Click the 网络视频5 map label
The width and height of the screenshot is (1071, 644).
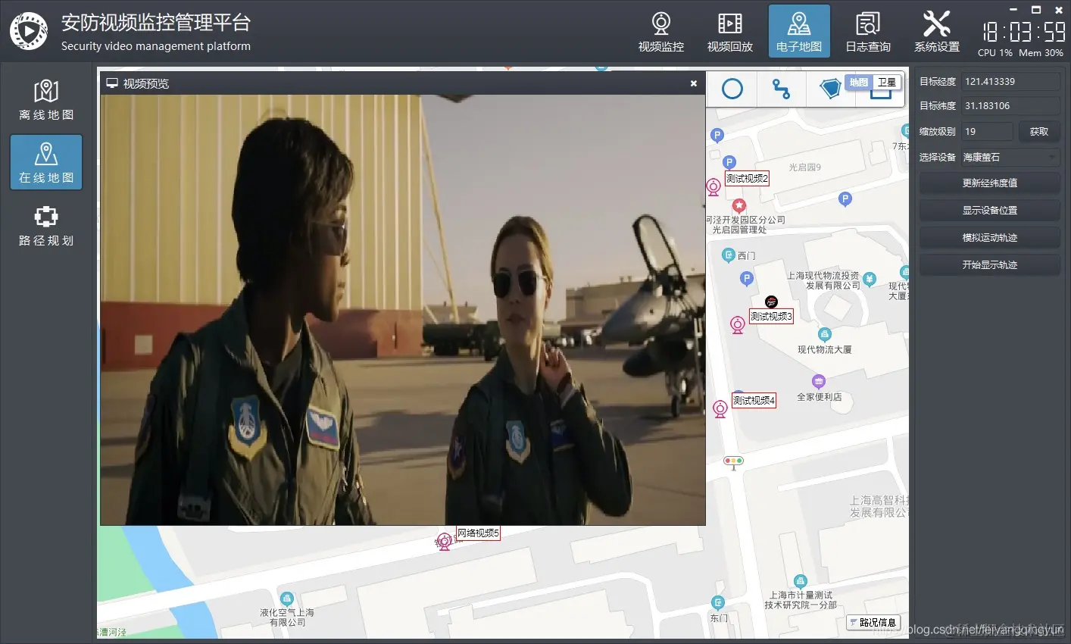(478, 533)
